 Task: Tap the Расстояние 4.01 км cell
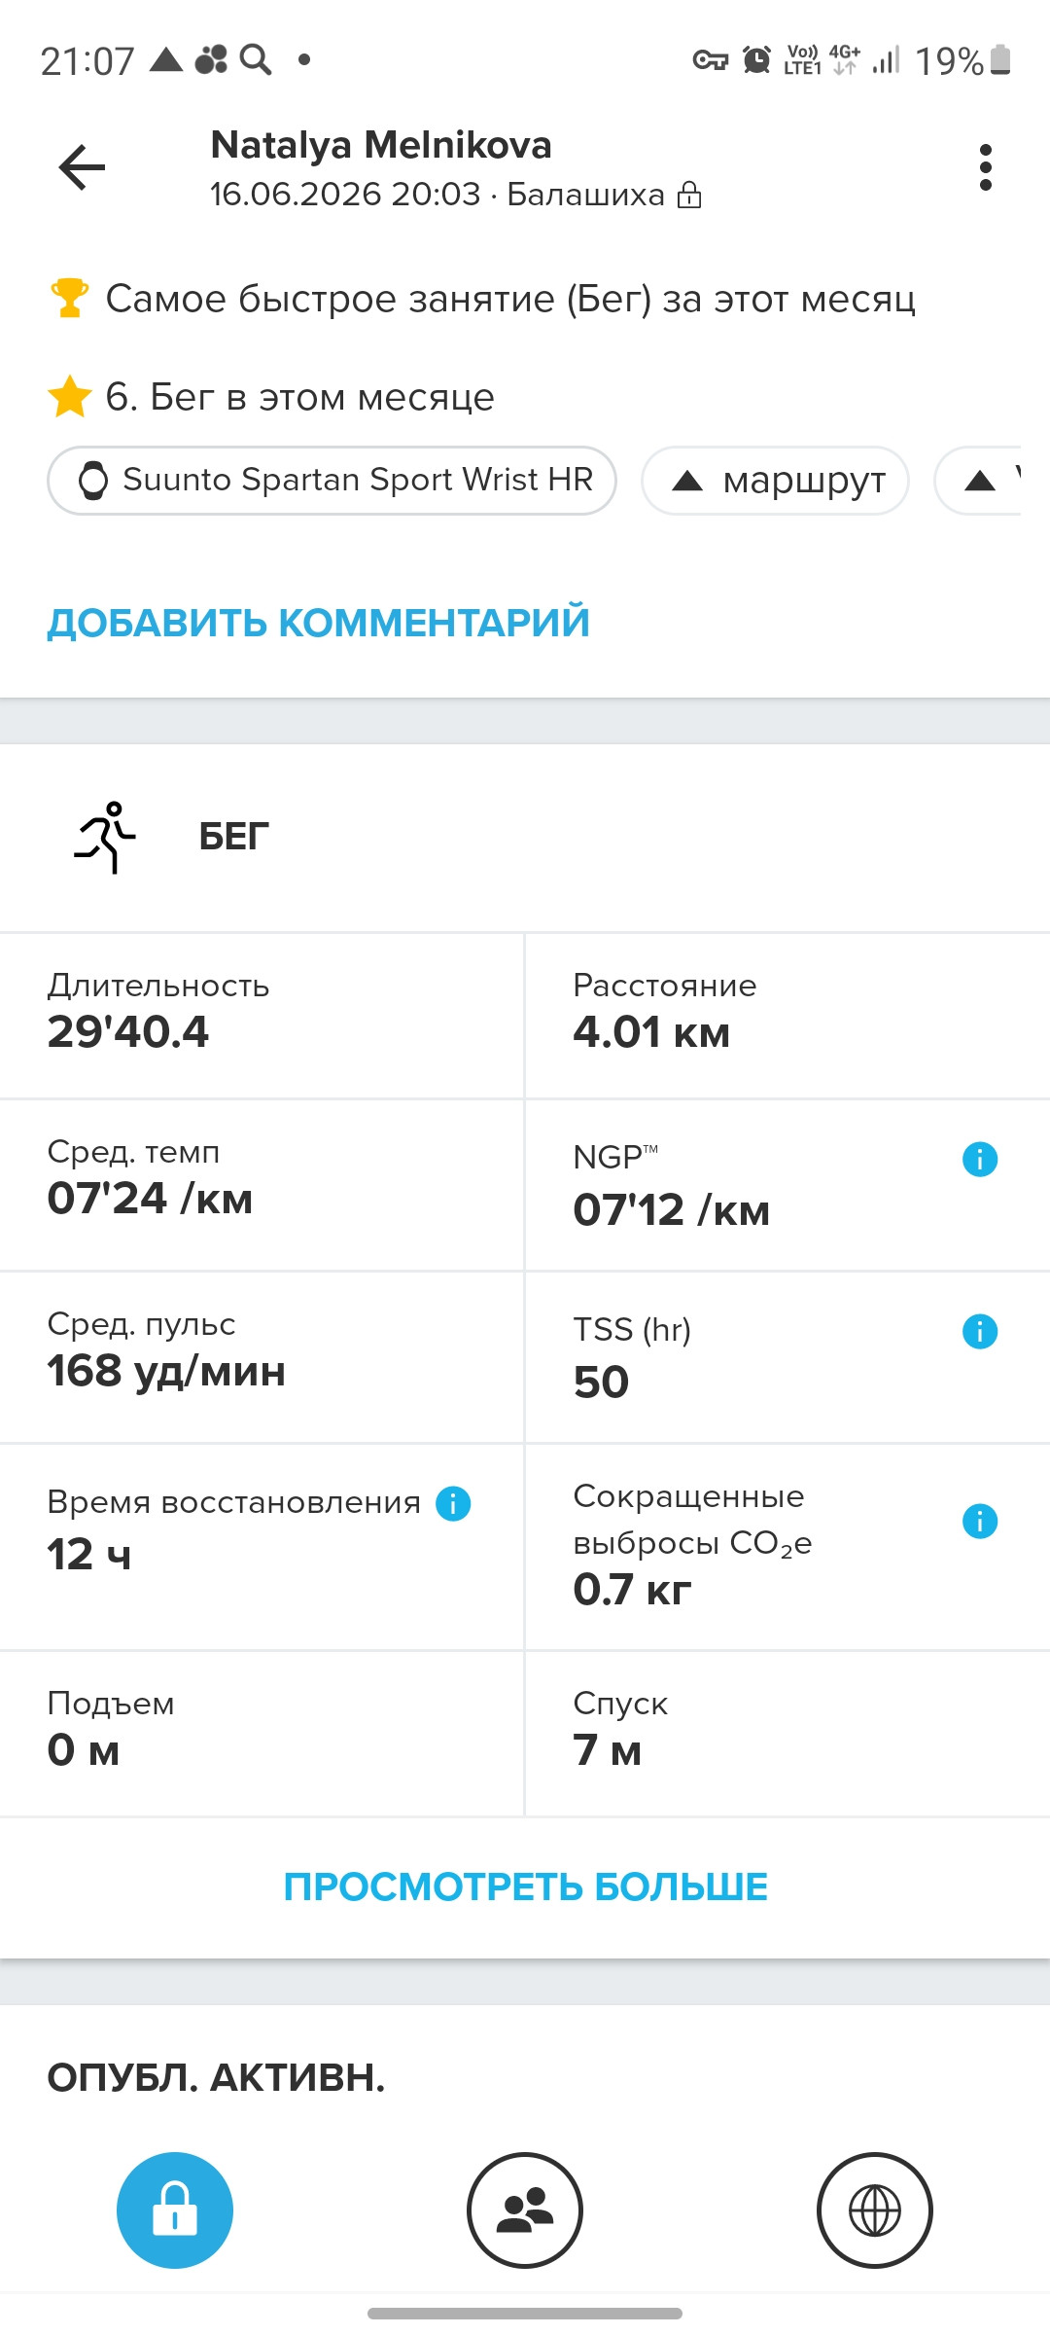(x=787, y=1016)
